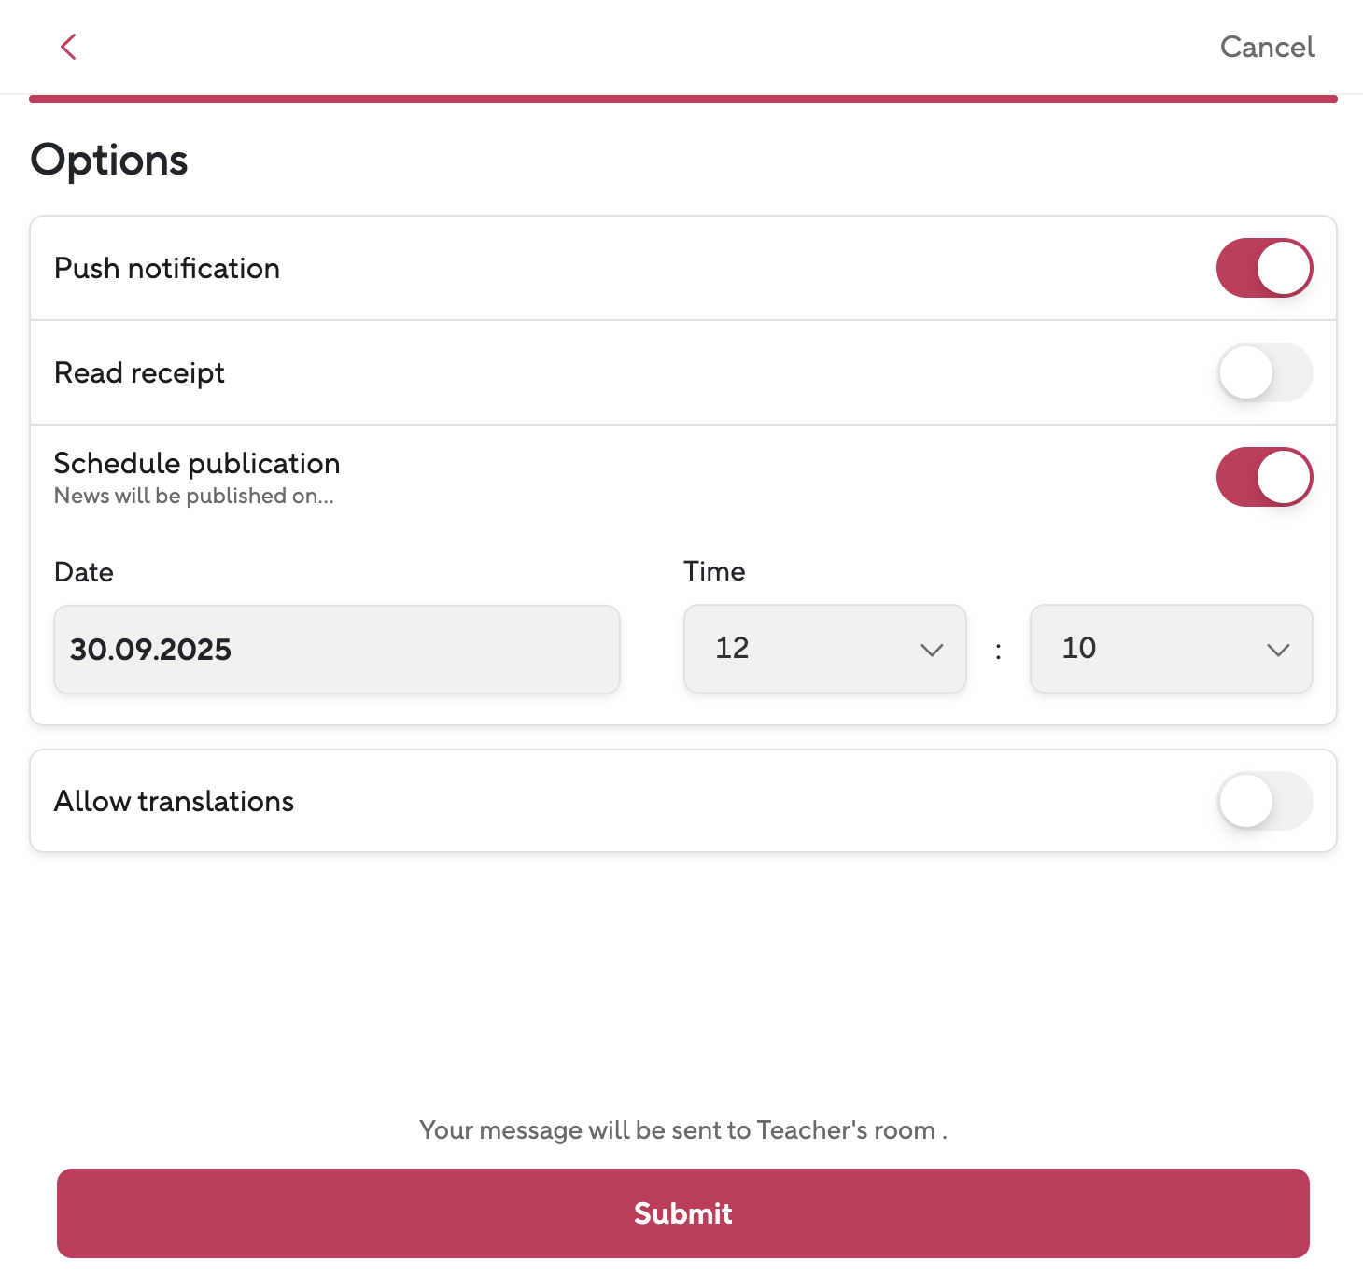Click the chevron in the hour selector

(932, 650)
